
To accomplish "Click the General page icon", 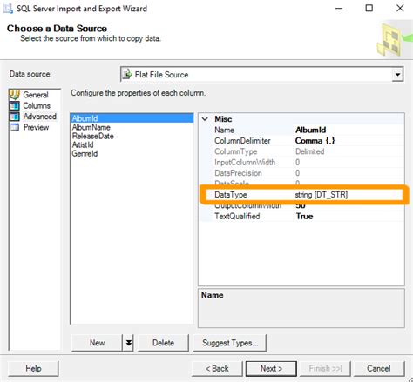I will coord(15,95).
